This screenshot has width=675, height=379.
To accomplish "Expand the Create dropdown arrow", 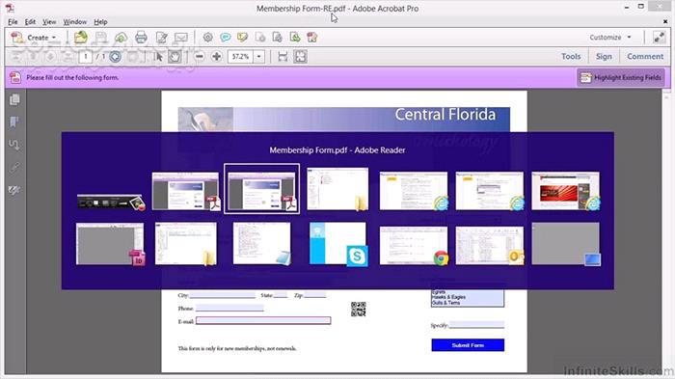I will 54,38.
